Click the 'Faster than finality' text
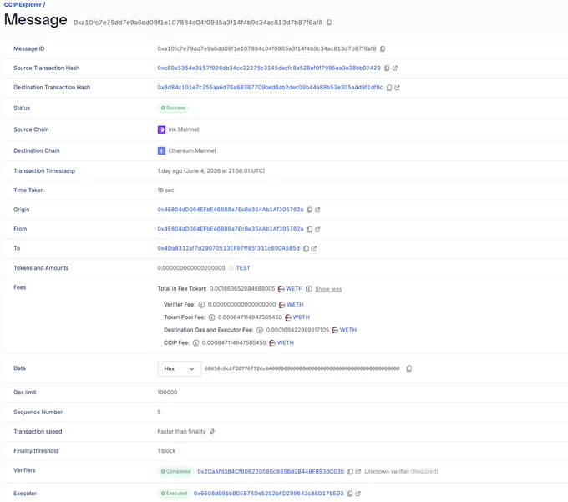Viewport: 568px width, 502px height. [x=181, y=432]
